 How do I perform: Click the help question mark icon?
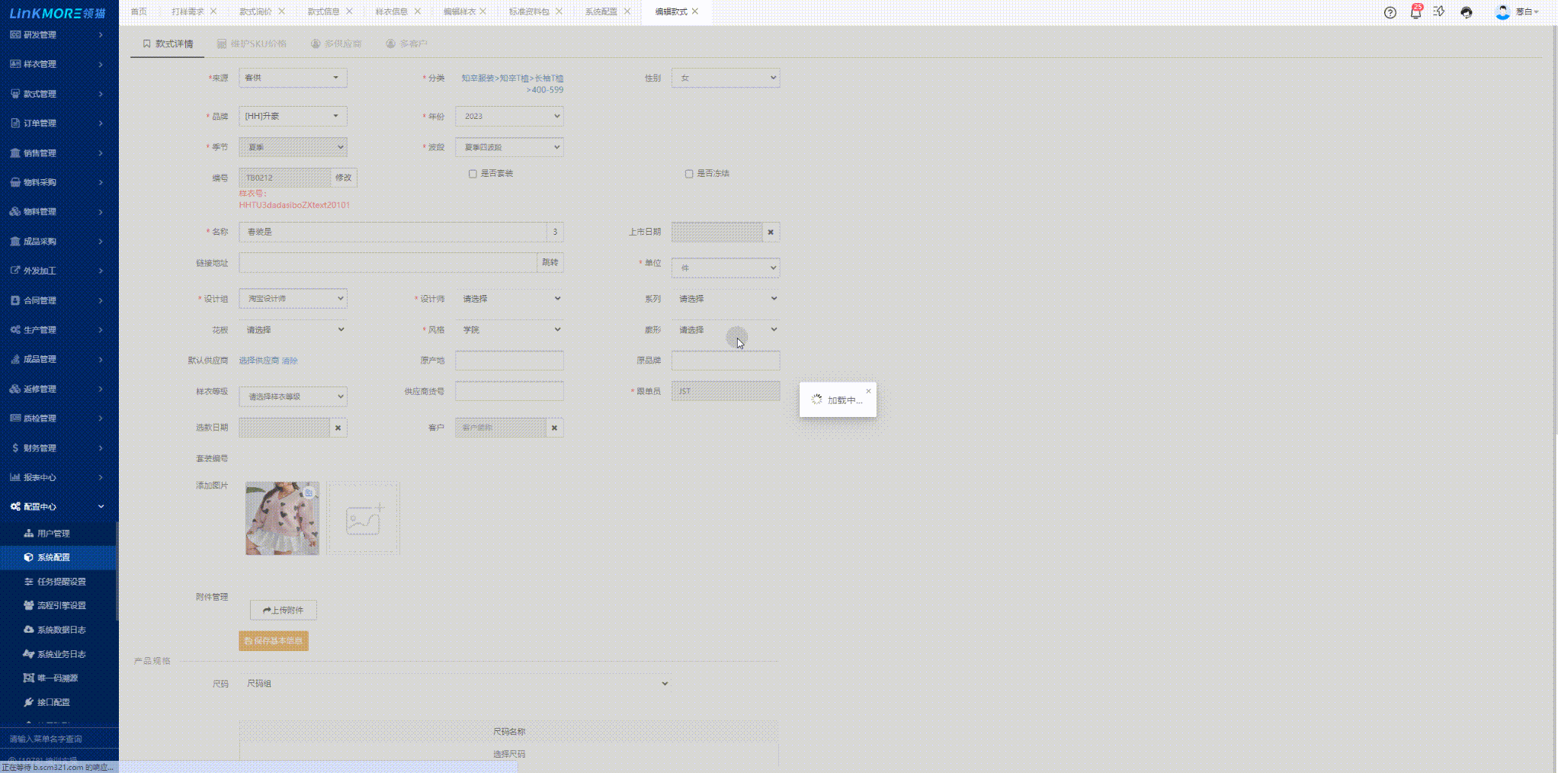[1390, 12]
